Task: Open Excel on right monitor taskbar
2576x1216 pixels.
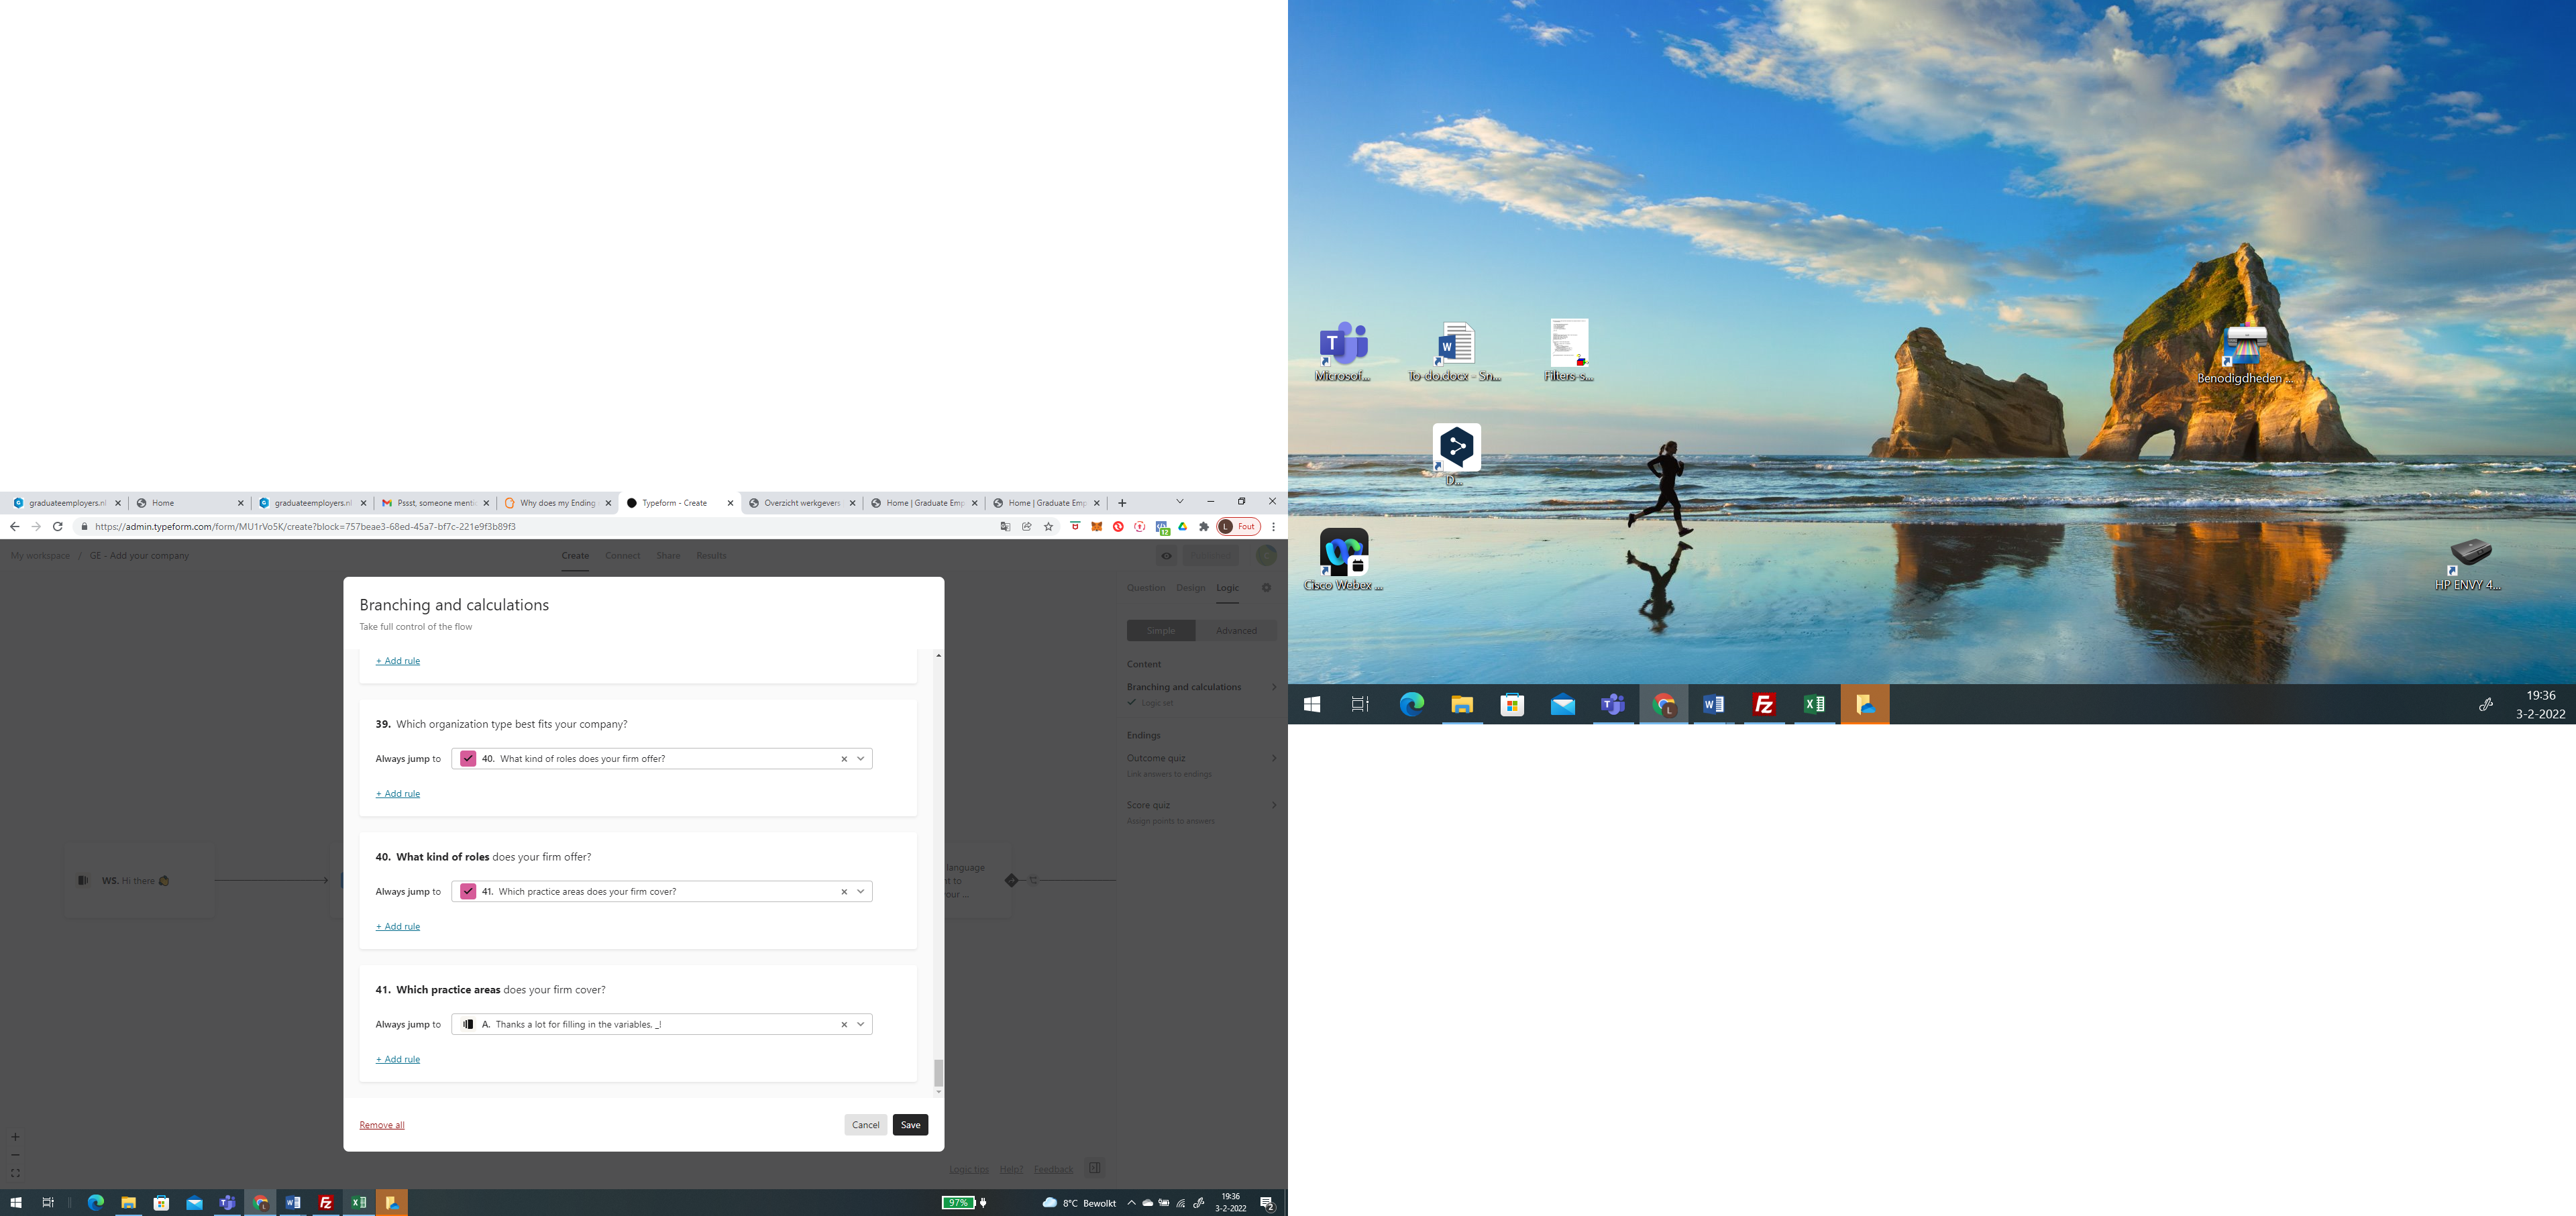Action: [1814, 705]
